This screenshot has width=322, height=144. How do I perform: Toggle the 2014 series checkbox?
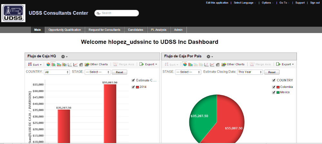(x=133, y=87)
